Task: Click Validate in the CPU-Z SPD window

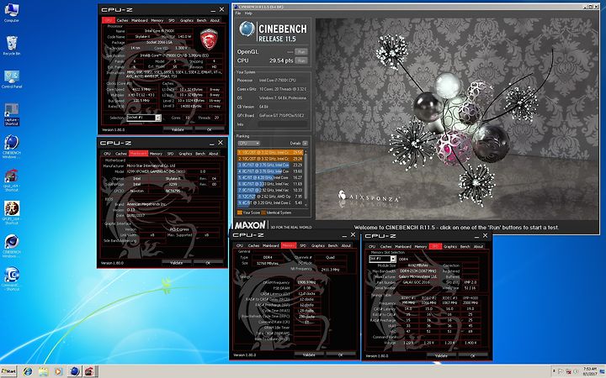Action: [441, 355]
